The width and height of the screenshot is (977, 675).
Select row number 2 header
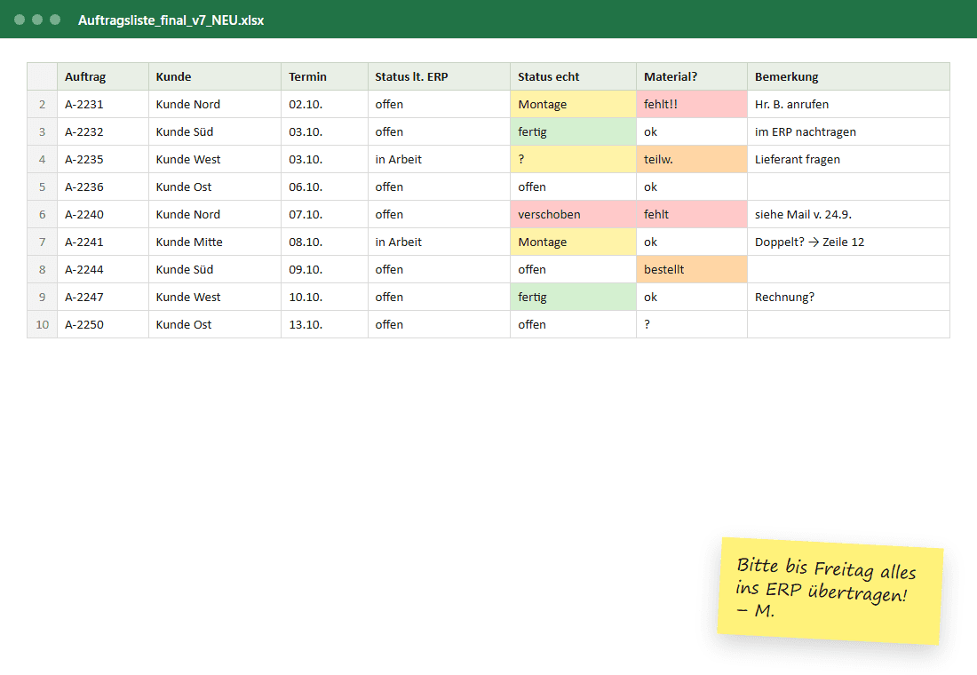[x=43, y=104]
